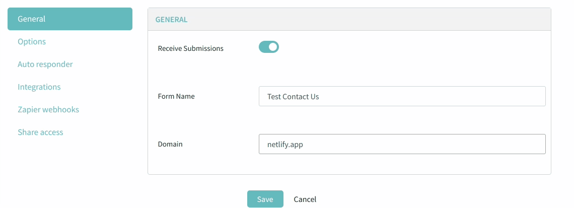Click into the Form Name input field
The height and width of the screenshot is (208, 574).
click(402, 96)
